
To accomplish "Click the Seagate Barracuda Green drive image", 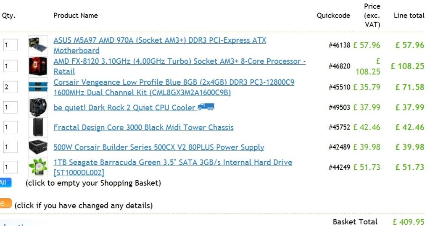I will pos(38,167).
